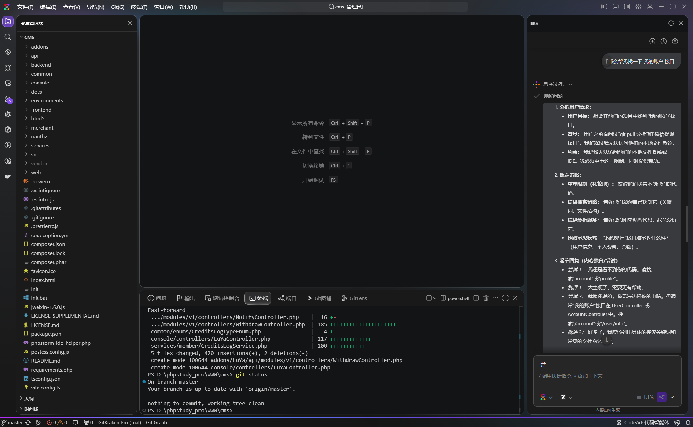The image size is (693, 427).
Task: Open the Extensions view with badge 5
Action: pyautogui.click(x=8, y=99)
